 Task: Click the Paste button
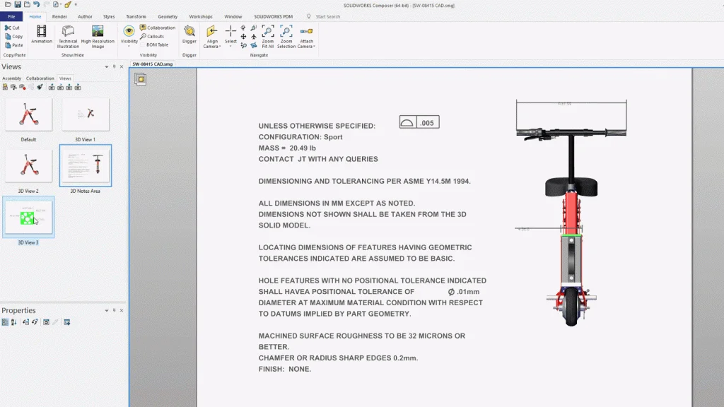click(13, 45)
